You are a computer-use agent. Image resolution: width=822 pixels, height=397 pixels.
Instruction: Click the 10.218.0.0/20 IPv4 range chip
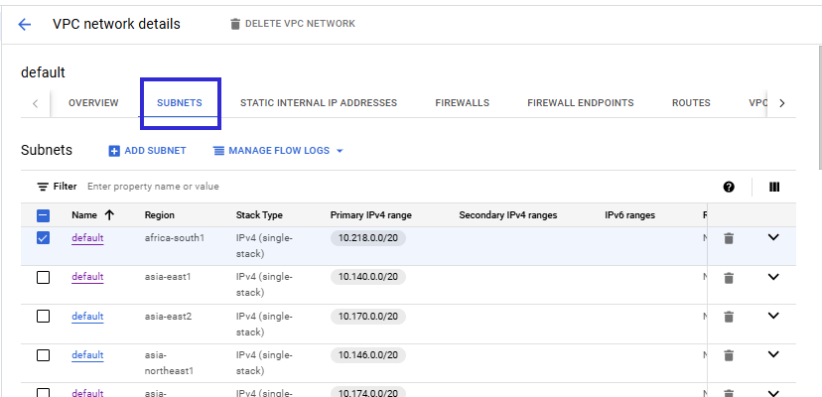click(x=368, y=238)
